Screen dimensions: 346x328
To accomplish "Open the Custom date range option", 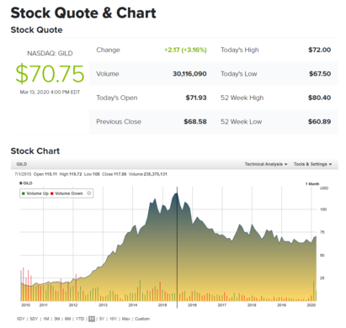I will (142, 319).
